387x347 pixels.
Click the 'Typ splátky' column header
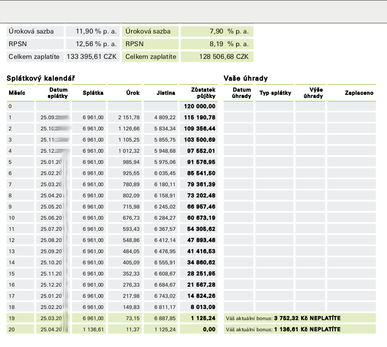click(275, 93)
